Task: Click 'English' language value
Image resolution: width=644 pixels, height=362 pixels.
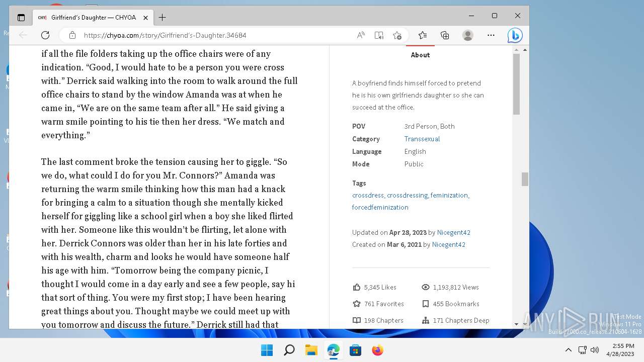Action: point(415,151)
